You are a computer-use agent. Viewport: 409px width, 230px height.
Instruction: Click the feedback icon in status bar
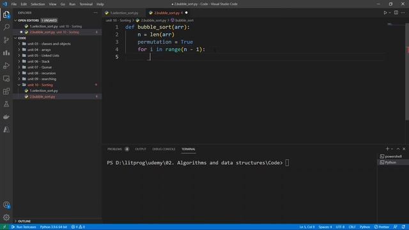[396, 227]
